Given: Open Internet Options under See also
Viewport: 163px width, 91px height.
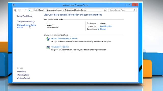Looking at the screenshot, I should 23,75.
